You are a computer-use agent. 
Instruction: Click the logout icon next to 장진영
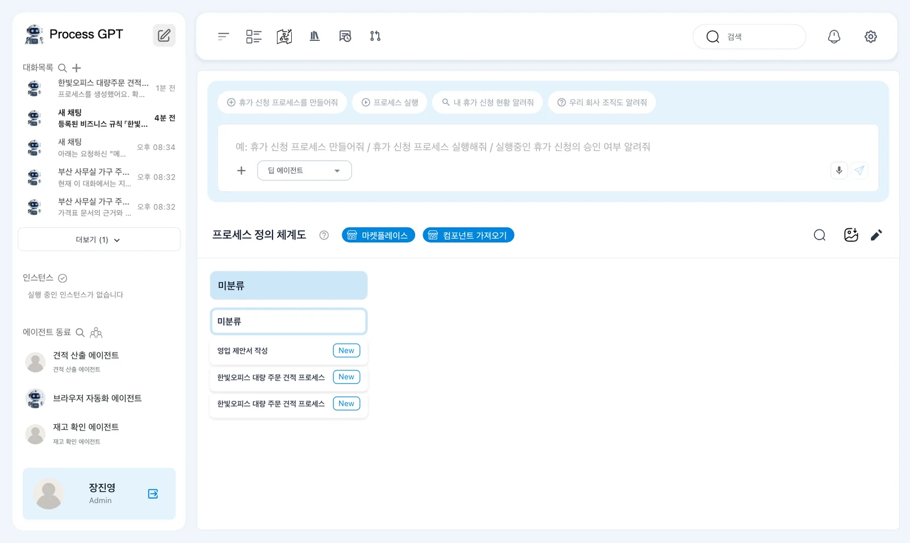153,494
